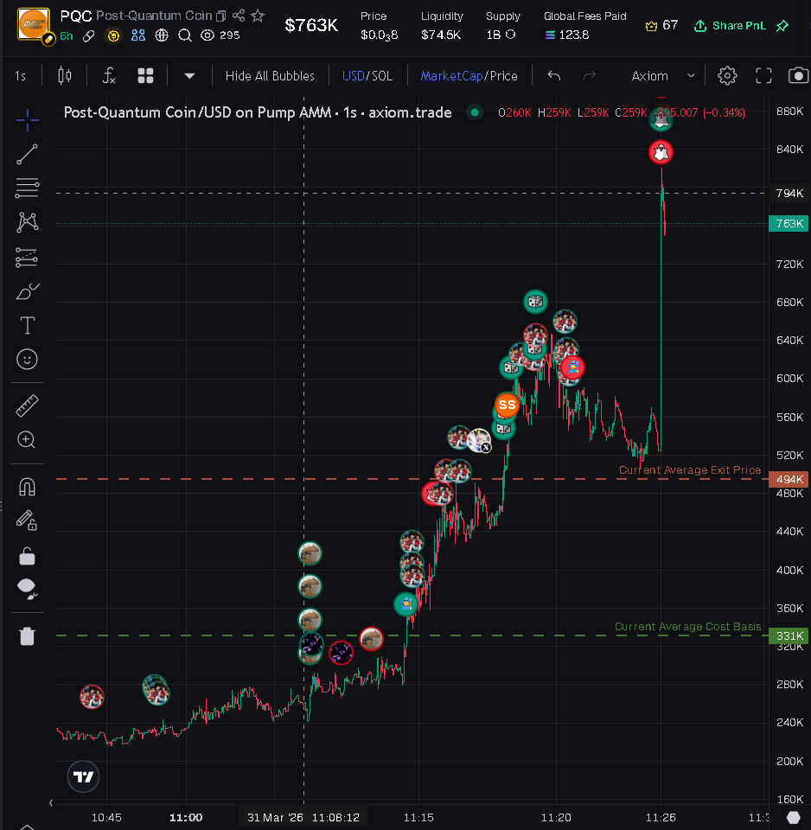Click the TradingView logo badge
Image resolution: width=811 pixels, height=830 pixels.
point(83,776)
